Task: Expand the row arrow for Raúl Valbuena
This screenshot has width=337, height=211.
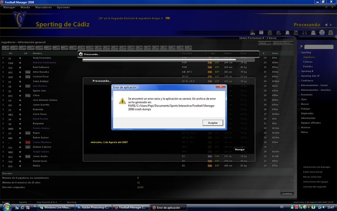Action: click(3, 68)
